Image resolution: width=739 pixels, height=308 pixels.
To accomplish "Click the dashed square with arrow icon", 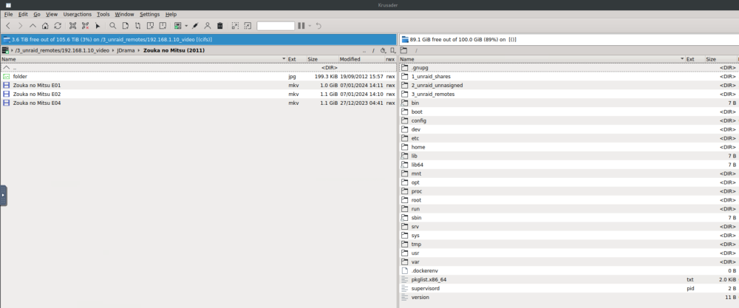I will tap(235, 26).
